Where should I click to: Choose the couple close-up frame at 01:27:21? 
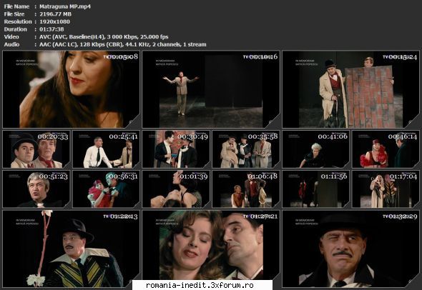211,249
